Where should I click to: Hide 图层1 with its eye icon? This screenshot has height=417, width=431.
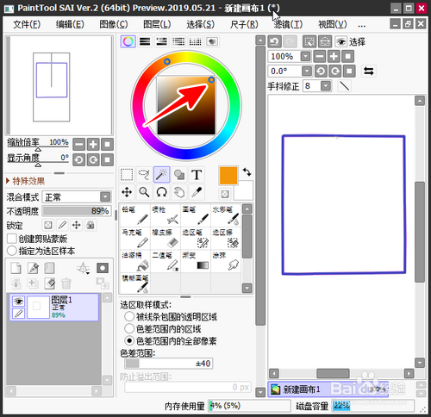point(18,302)
